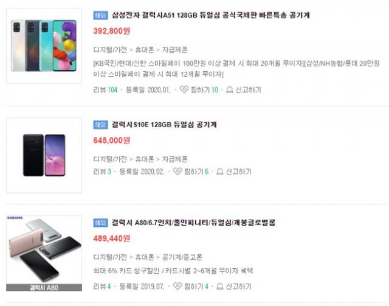Click report bell icon for Galaxy A80
The height and width of the screenshot is (306, 389).
[x=220, y=287]
